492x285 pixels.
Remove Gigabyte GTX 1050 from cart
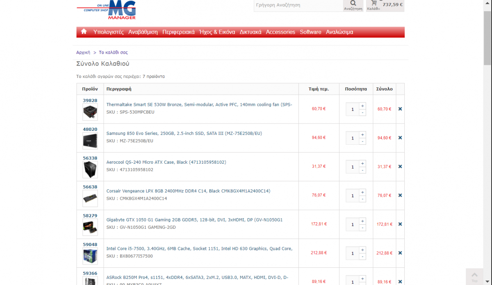tap(400, 224)
